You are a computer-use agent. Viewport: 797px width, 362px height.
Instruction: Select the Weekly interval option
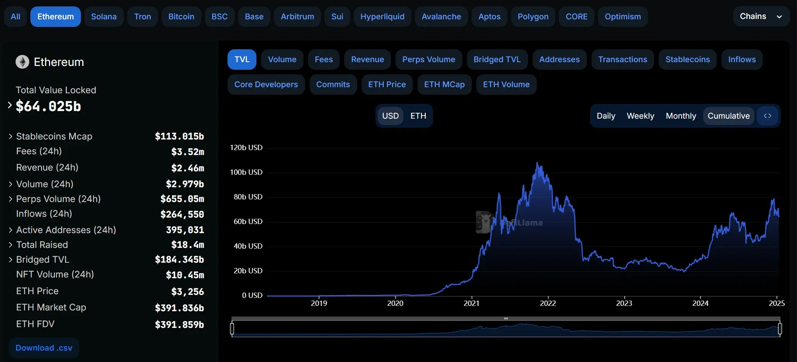[640, 116]
